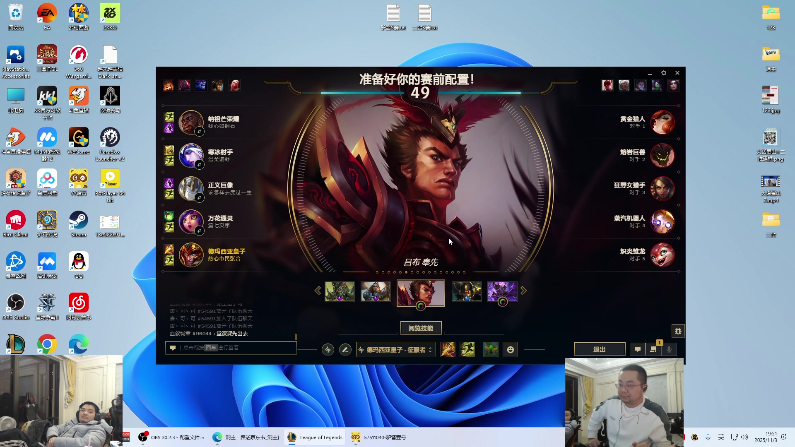Click the 退出 exit button
The width and height of the screenshot is (795, 447).
(x=599, y=349)
